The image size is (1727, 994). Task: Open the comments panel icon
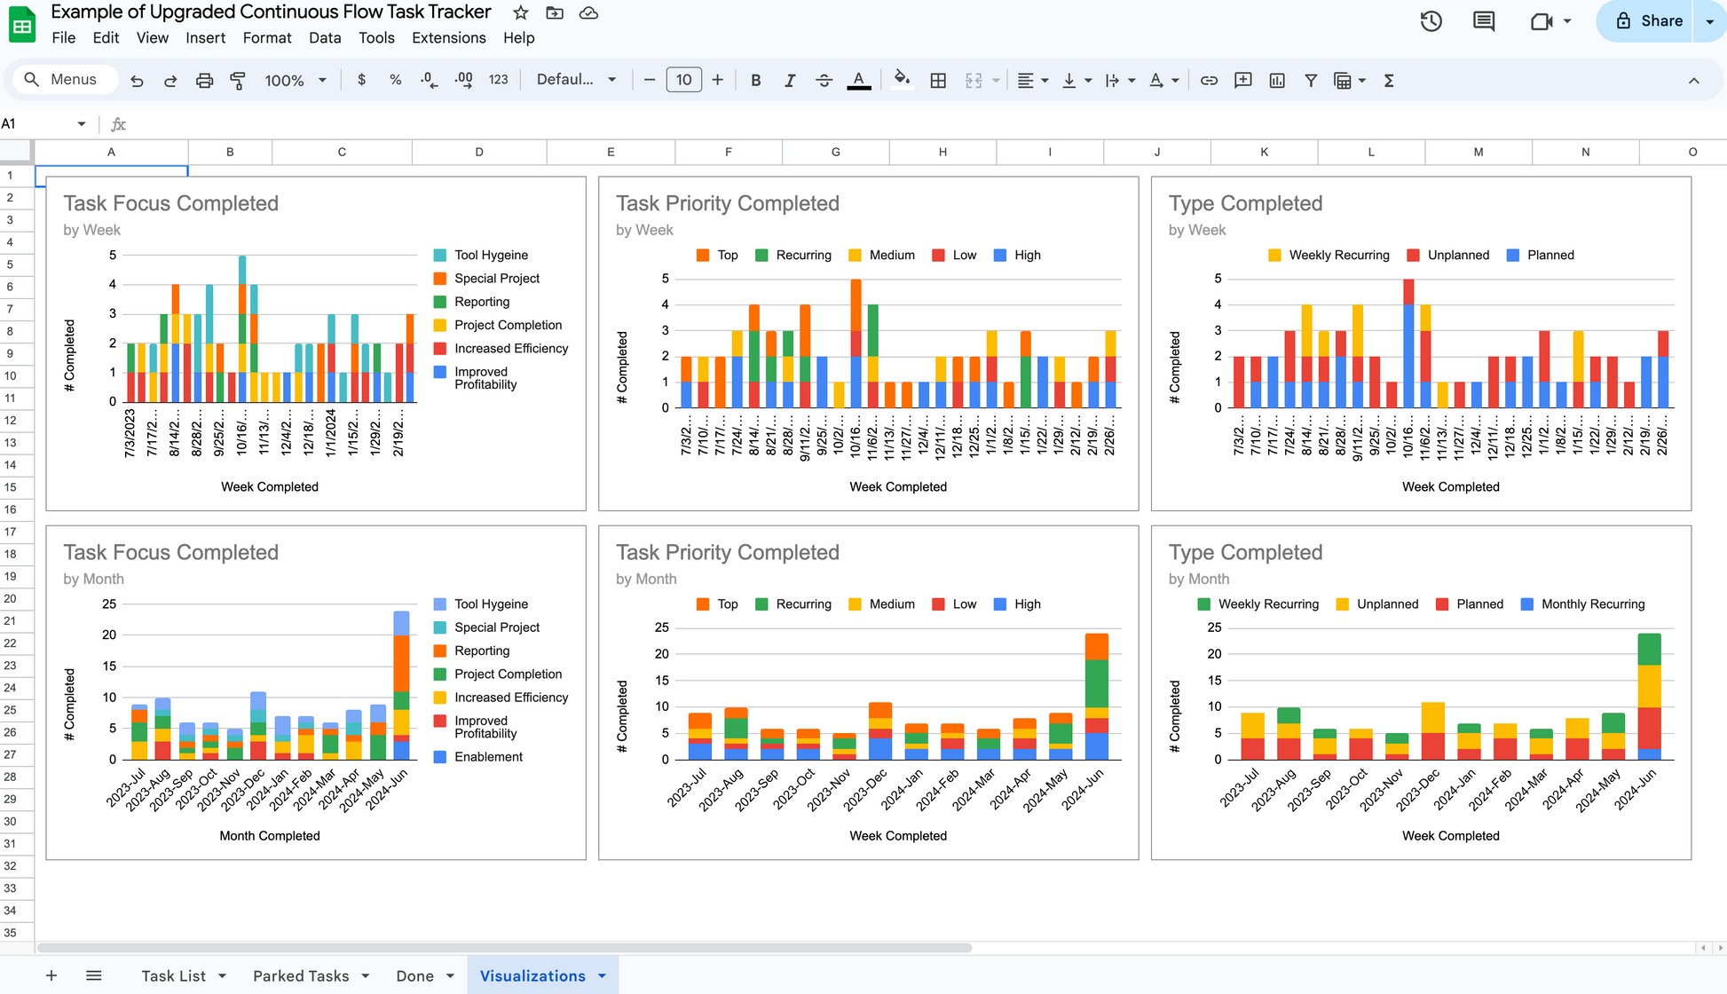[x=1484, y=21]
